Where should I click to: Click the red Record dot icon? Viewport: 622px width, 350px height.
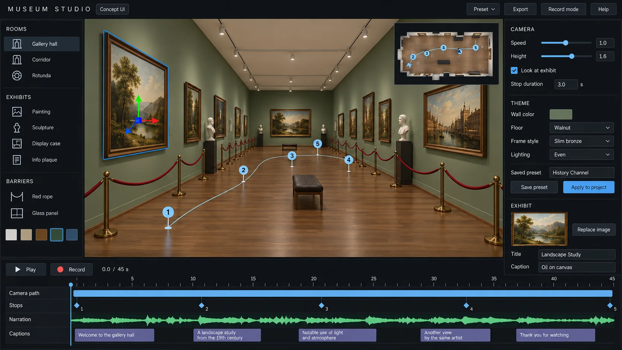pyautogui.click(x=60, y=269)
